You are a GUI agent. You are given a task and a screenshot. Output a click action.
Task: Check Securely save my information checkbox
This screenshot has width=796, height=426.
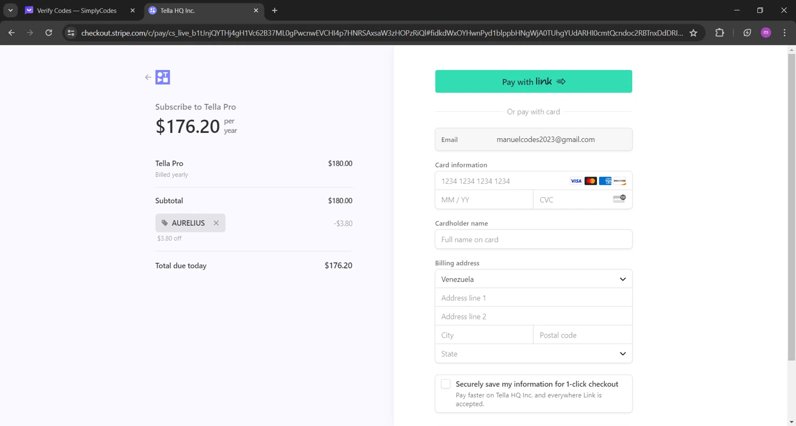[x=446, y=384]
